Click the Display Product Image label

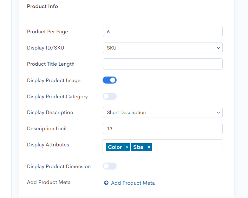coord(54,80)
